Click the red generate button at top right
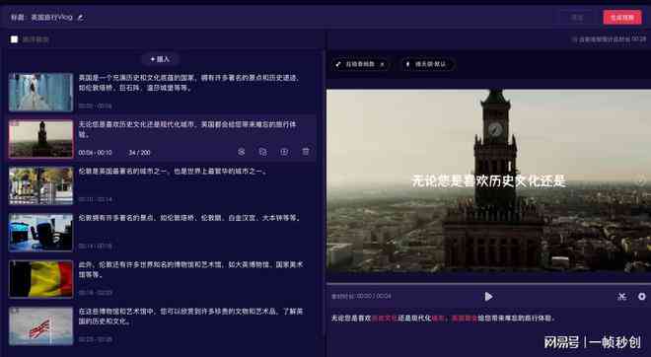651x357 pixels. [622, 18]
